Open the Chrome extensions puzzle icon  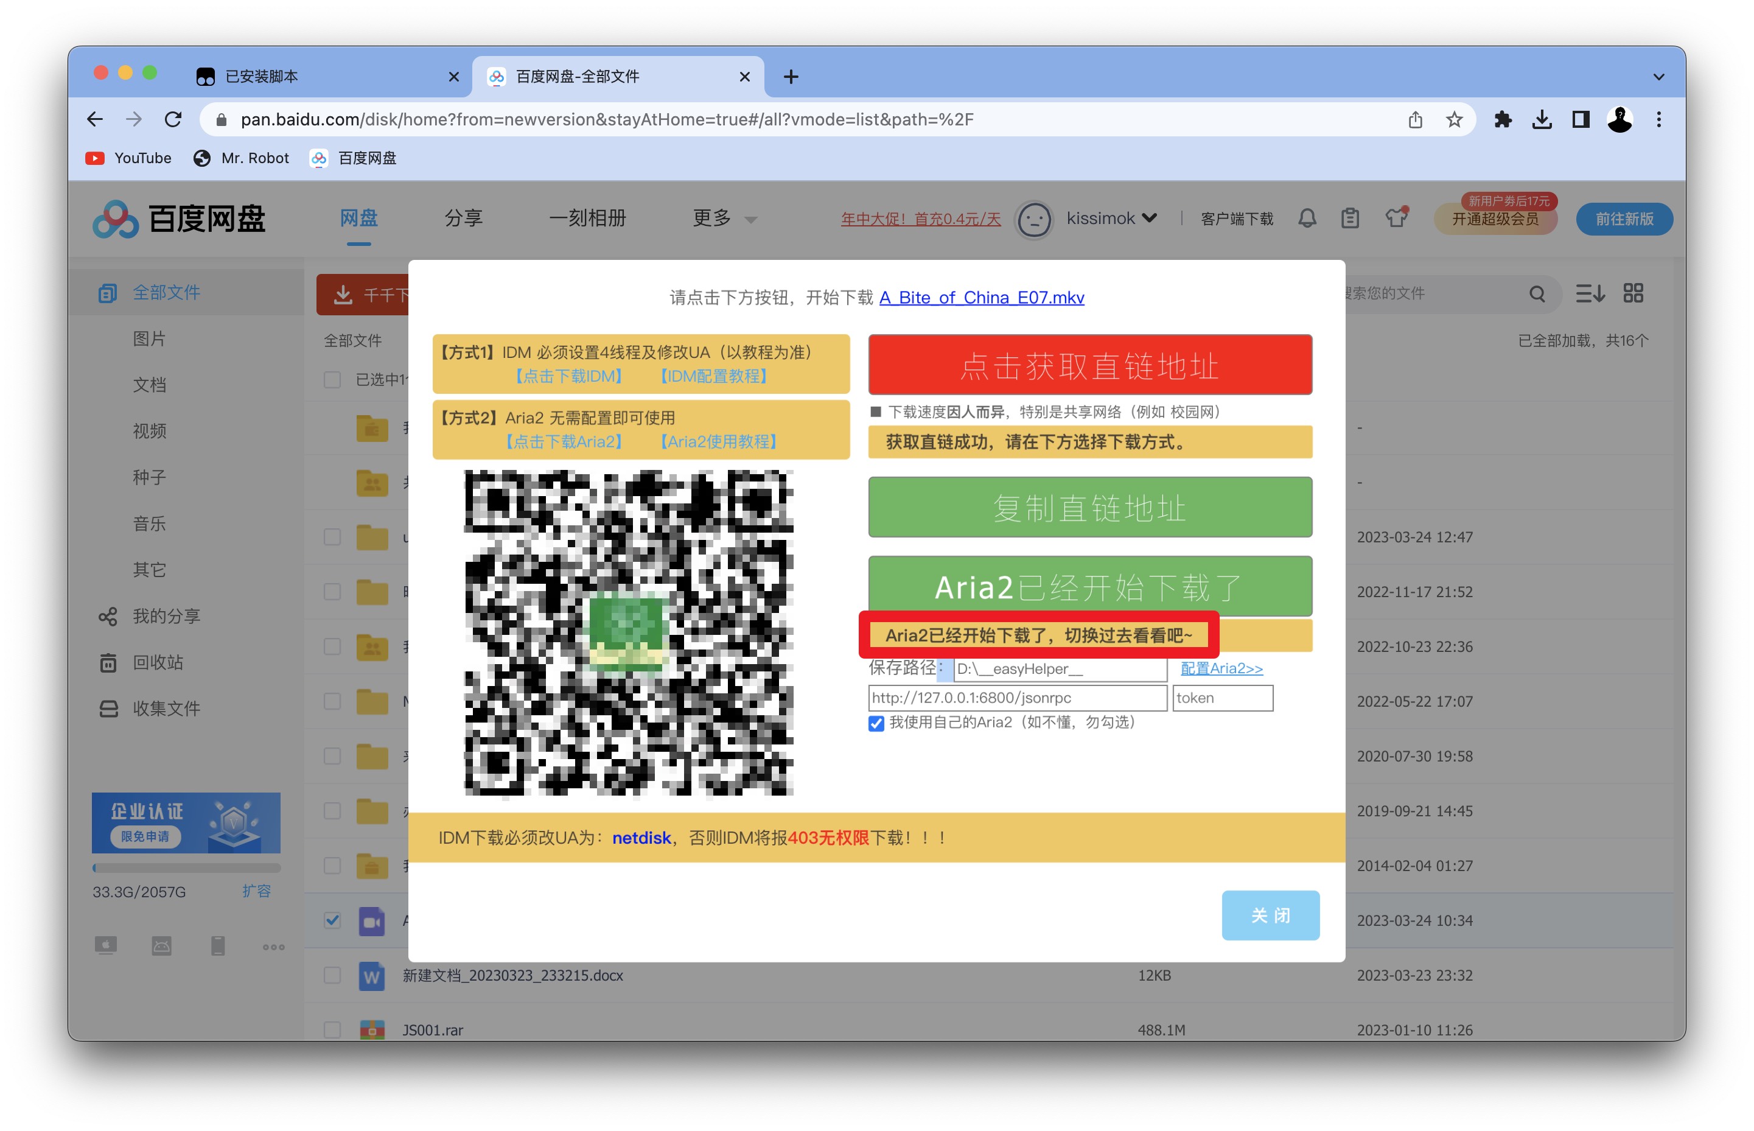(x=1502, y=120)
